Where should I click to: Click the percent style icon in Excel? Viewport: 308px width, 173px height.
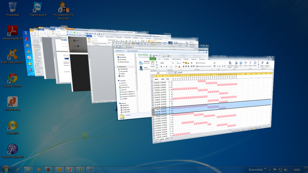217,66
